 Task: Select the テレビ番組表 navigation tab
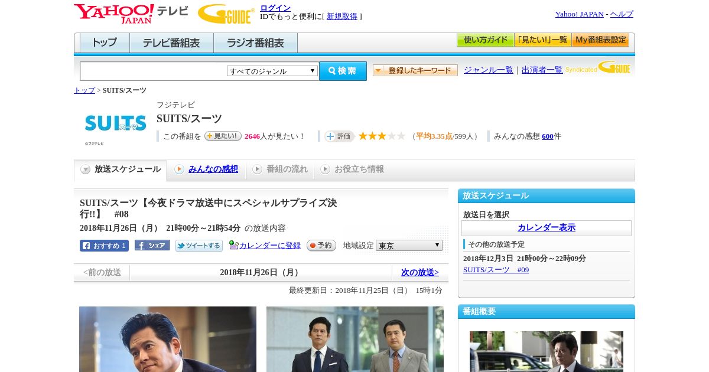[171, 43]
